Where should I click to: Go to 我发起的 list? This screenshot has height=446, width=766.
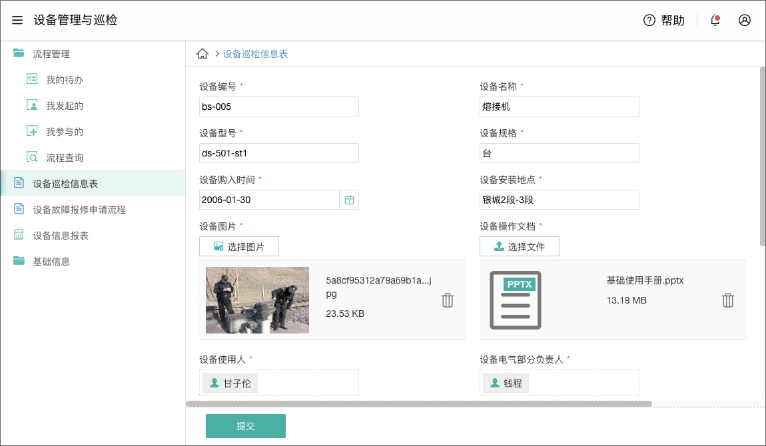tap(64, 106)
